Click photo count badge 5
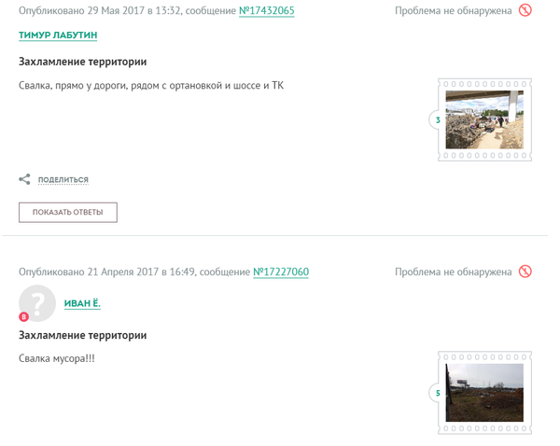560x446 pixels. (438, 393)
